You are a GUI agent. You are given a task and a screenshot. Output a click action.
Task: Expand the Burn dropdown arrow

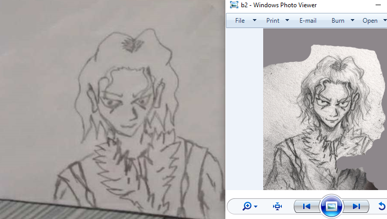[352, 21]
